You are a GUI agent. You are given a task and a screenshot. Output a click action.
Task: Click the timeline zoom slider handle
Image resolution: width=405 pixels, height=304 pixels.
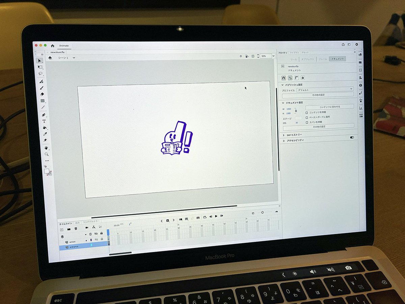(x=262, y=212)
